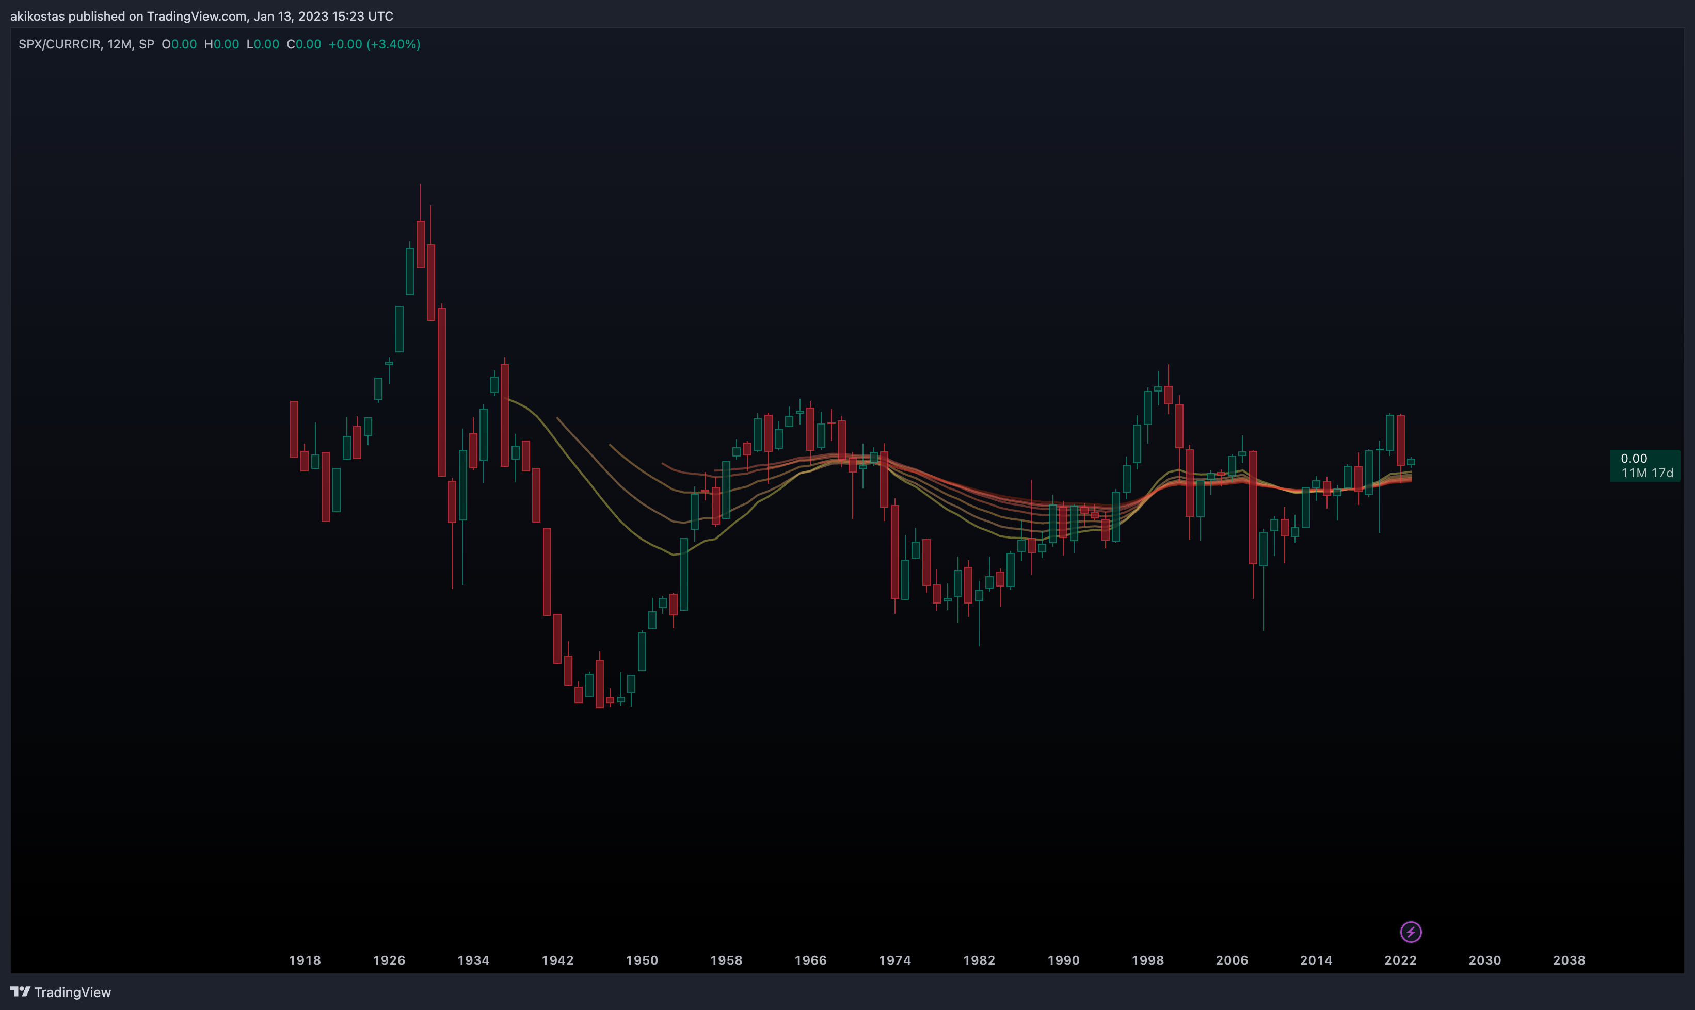Click the 1998 year label on time axis

1147,960
